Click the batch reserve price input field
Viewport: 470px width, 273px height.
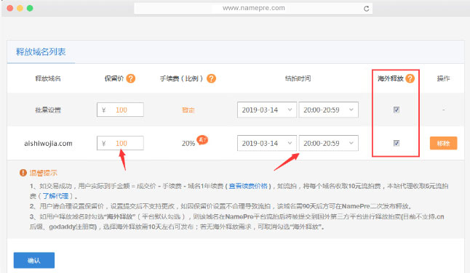click(120, 110)
